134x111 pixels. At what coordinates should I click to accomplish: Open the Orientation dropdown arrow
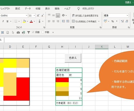[66, 15]
